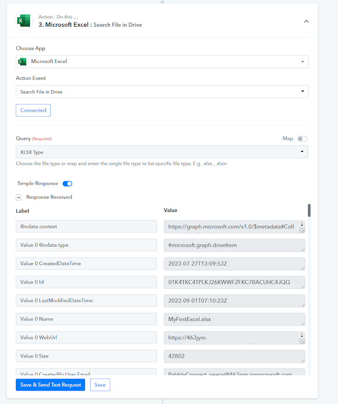Disable the Simple Response toggle
Screen dimensions: 338x404
[67, 183]
